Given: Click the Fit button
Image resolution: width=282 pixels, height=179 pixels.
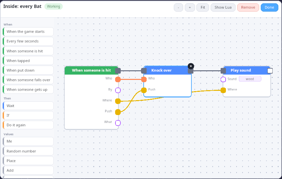Looking at the screenshot, I should click(x=203, y=7).
